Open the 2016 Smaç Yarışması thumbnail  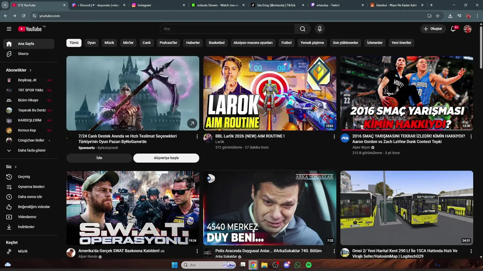(407, 93)
